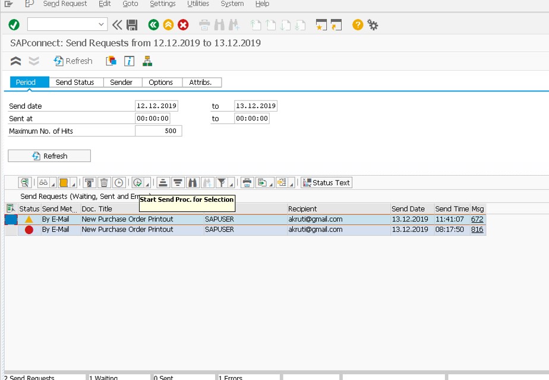The image size is (549, 380).
Task: Open a new GUI session window icon
Action: point(321,25)
